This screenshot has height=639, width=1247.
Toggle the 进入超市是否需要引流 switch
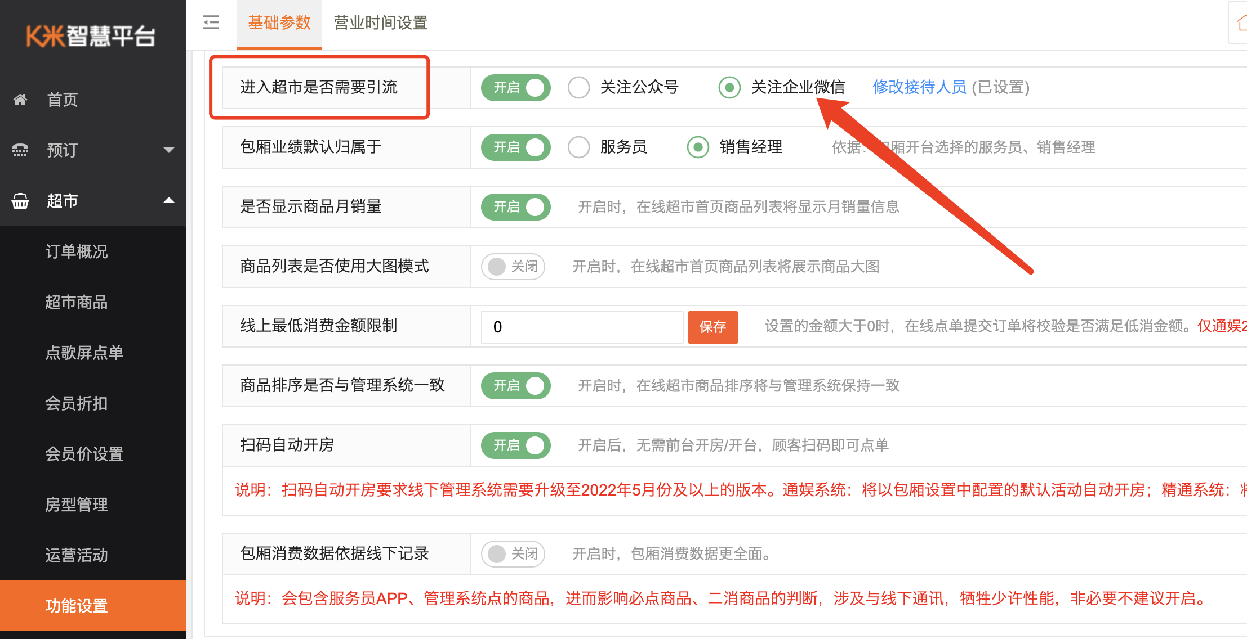pyautogui.click(x=515, y=88)
